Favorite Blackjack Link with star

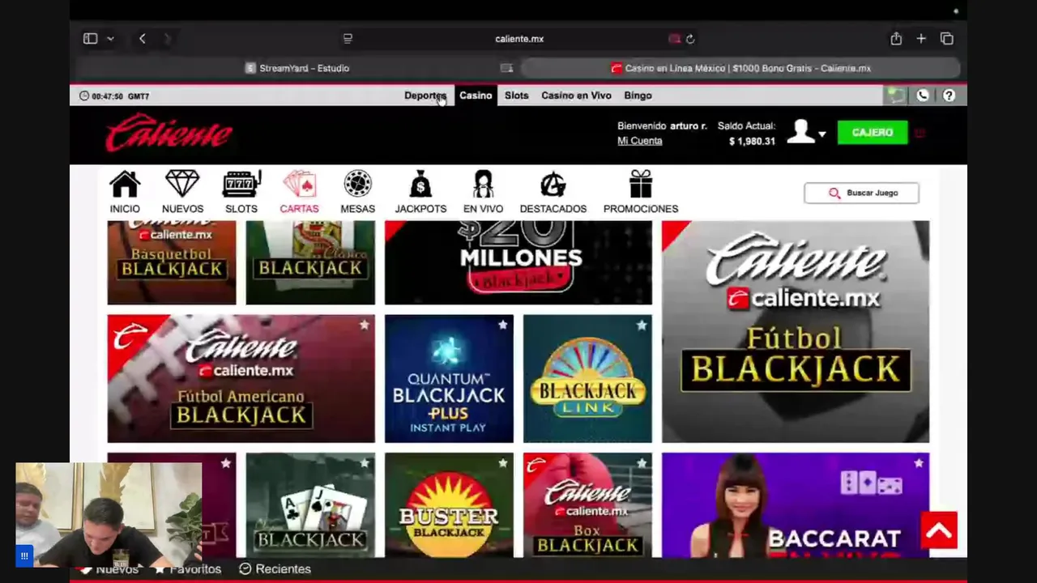(x=642, y=325)
